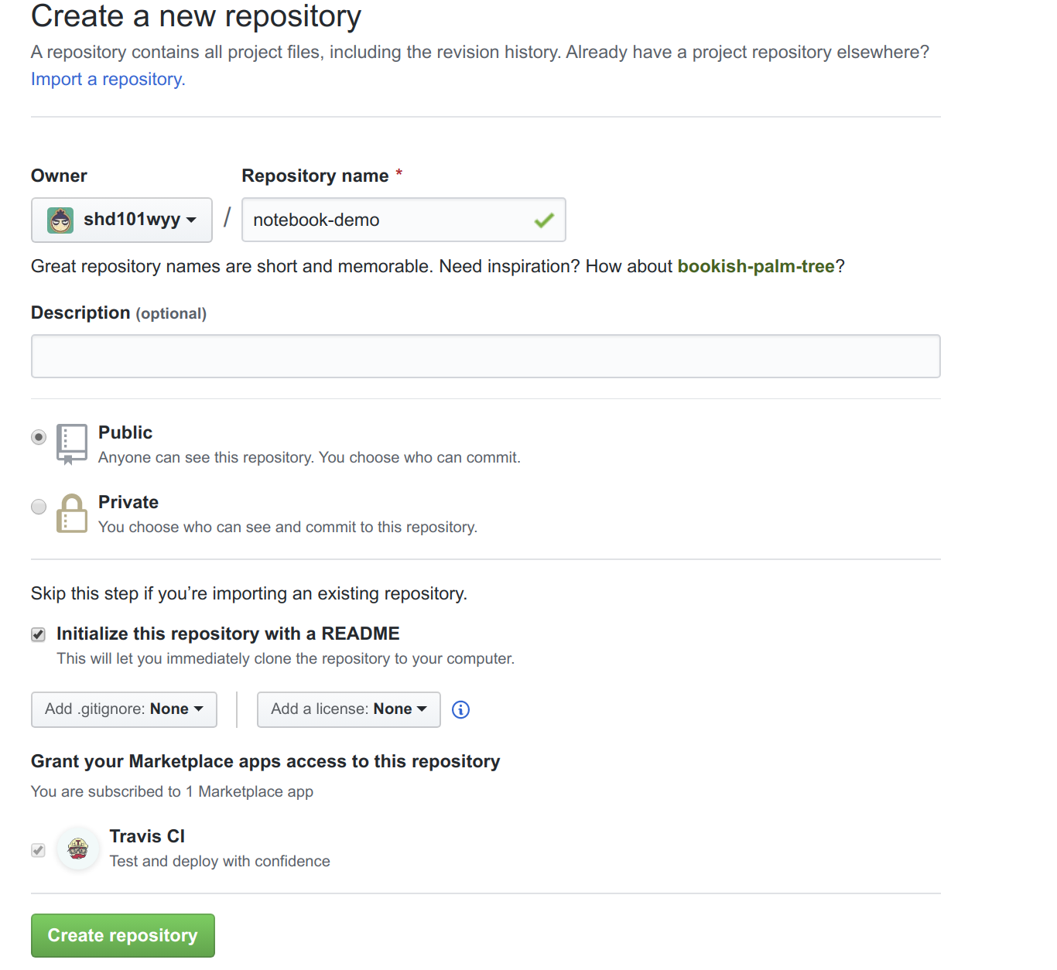Click the public repository book icon
The image size is (1057, 970).
[72, 443]
